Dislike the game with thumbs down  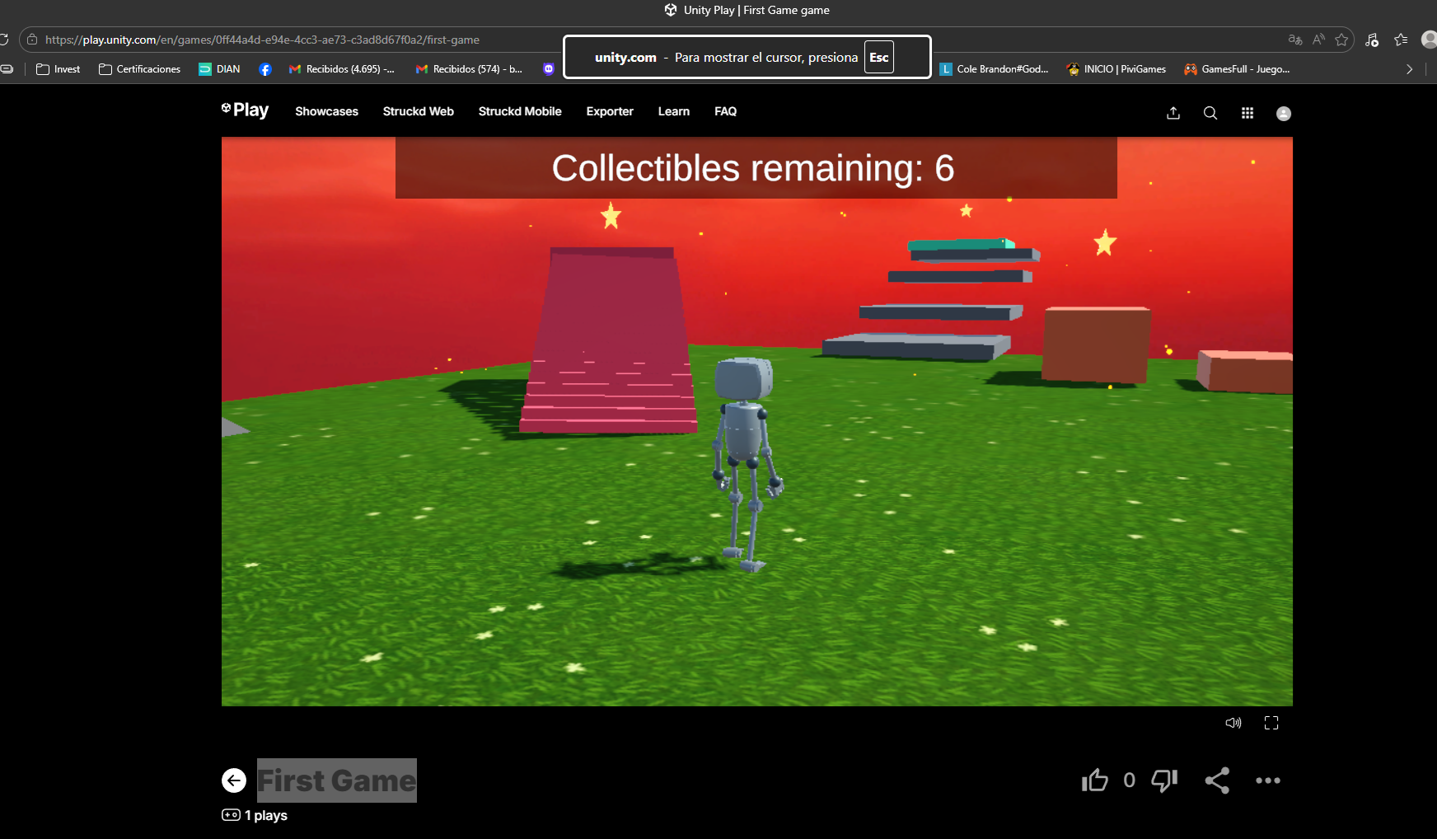click(x=1164, y=780)
